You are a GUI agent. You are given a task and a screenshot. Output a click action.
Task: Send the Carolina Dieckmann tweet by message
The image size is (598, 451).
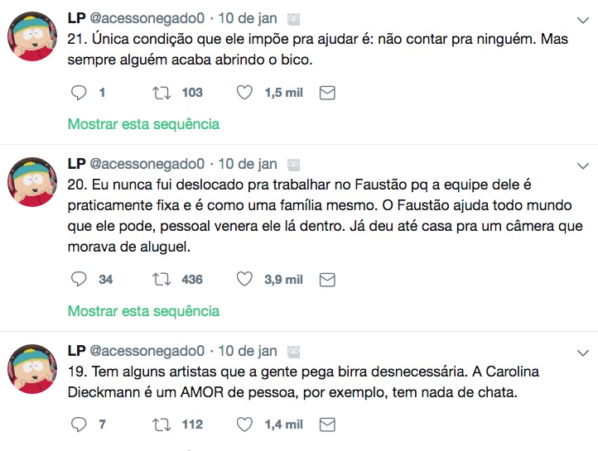click(327, 425)
